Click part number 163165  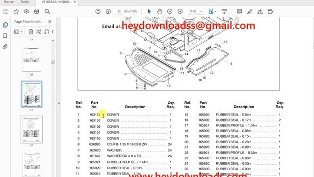point(95,139)
